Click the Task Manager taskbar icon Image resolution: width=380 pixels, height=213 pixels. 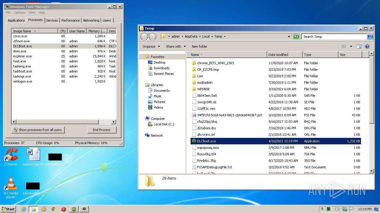[84, 209]
